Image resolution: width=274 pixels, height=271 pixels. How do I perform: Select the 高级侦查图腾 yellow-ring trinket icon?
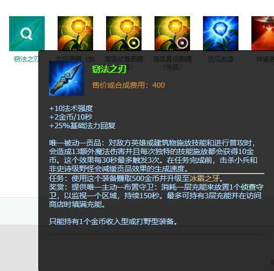124,33
